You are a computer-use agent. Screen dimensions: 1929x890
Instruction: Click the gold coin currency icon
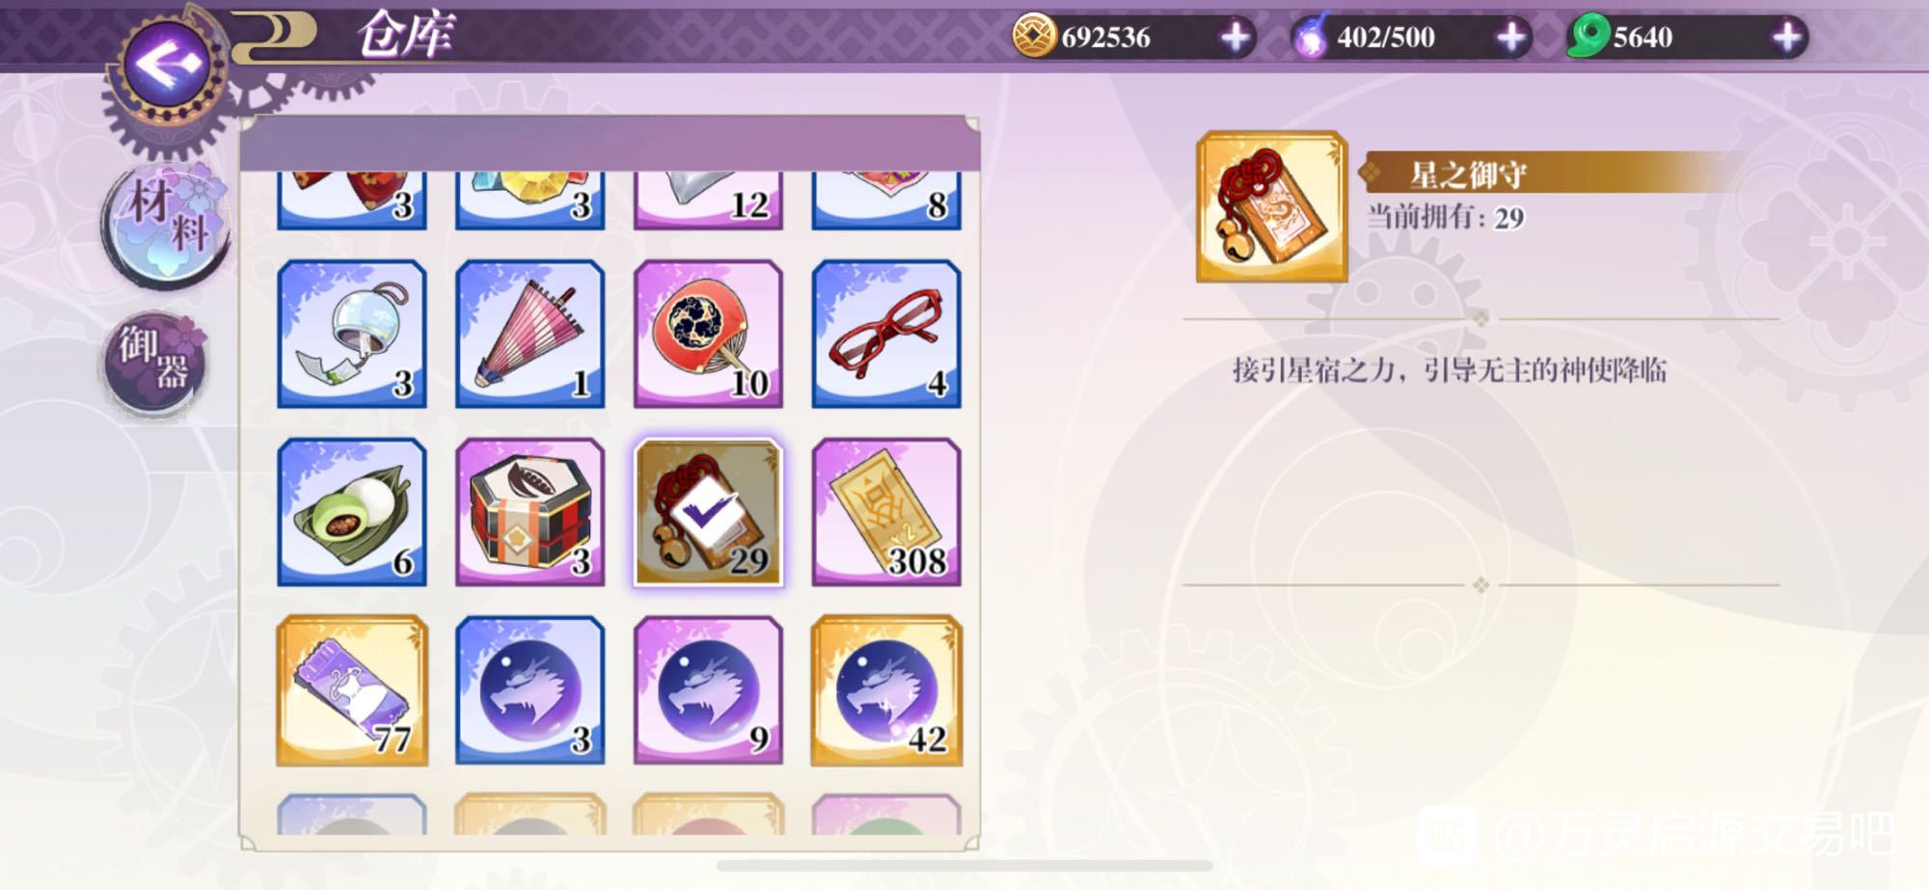point(1033,37)
